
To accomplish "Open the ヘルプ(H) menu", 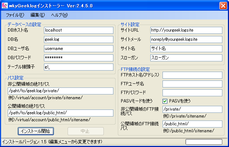I will pos(59,15).
